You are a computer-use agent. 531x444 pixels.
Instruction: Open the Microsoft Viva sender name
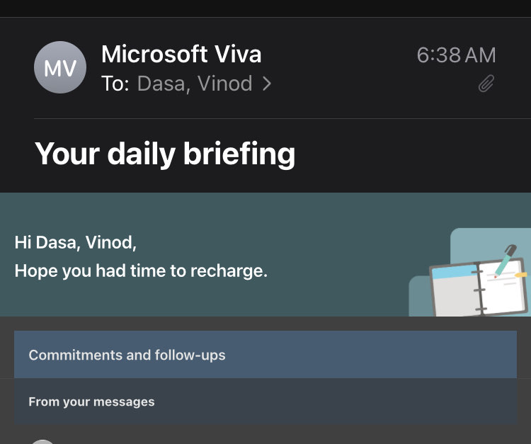(181, 55)
